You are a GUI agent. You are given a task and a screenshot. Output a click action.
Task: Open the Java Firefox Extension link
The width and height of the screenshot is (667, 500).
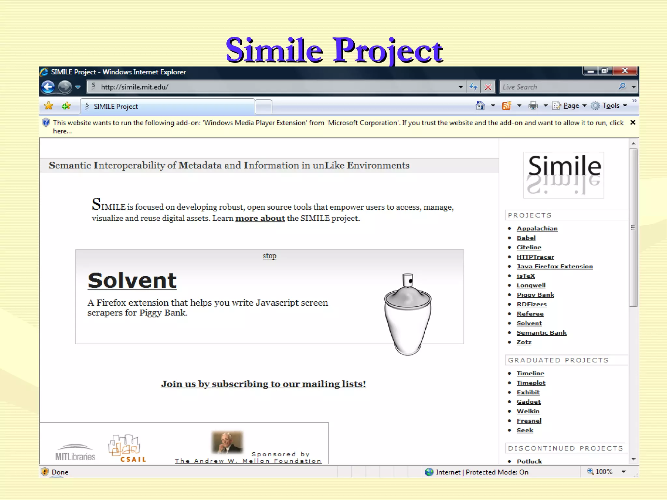point(555,266)
